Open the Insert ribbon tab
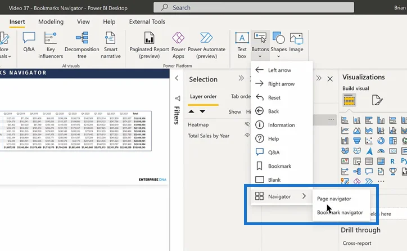This screenshot has width=407, height=251. point(17,21)
